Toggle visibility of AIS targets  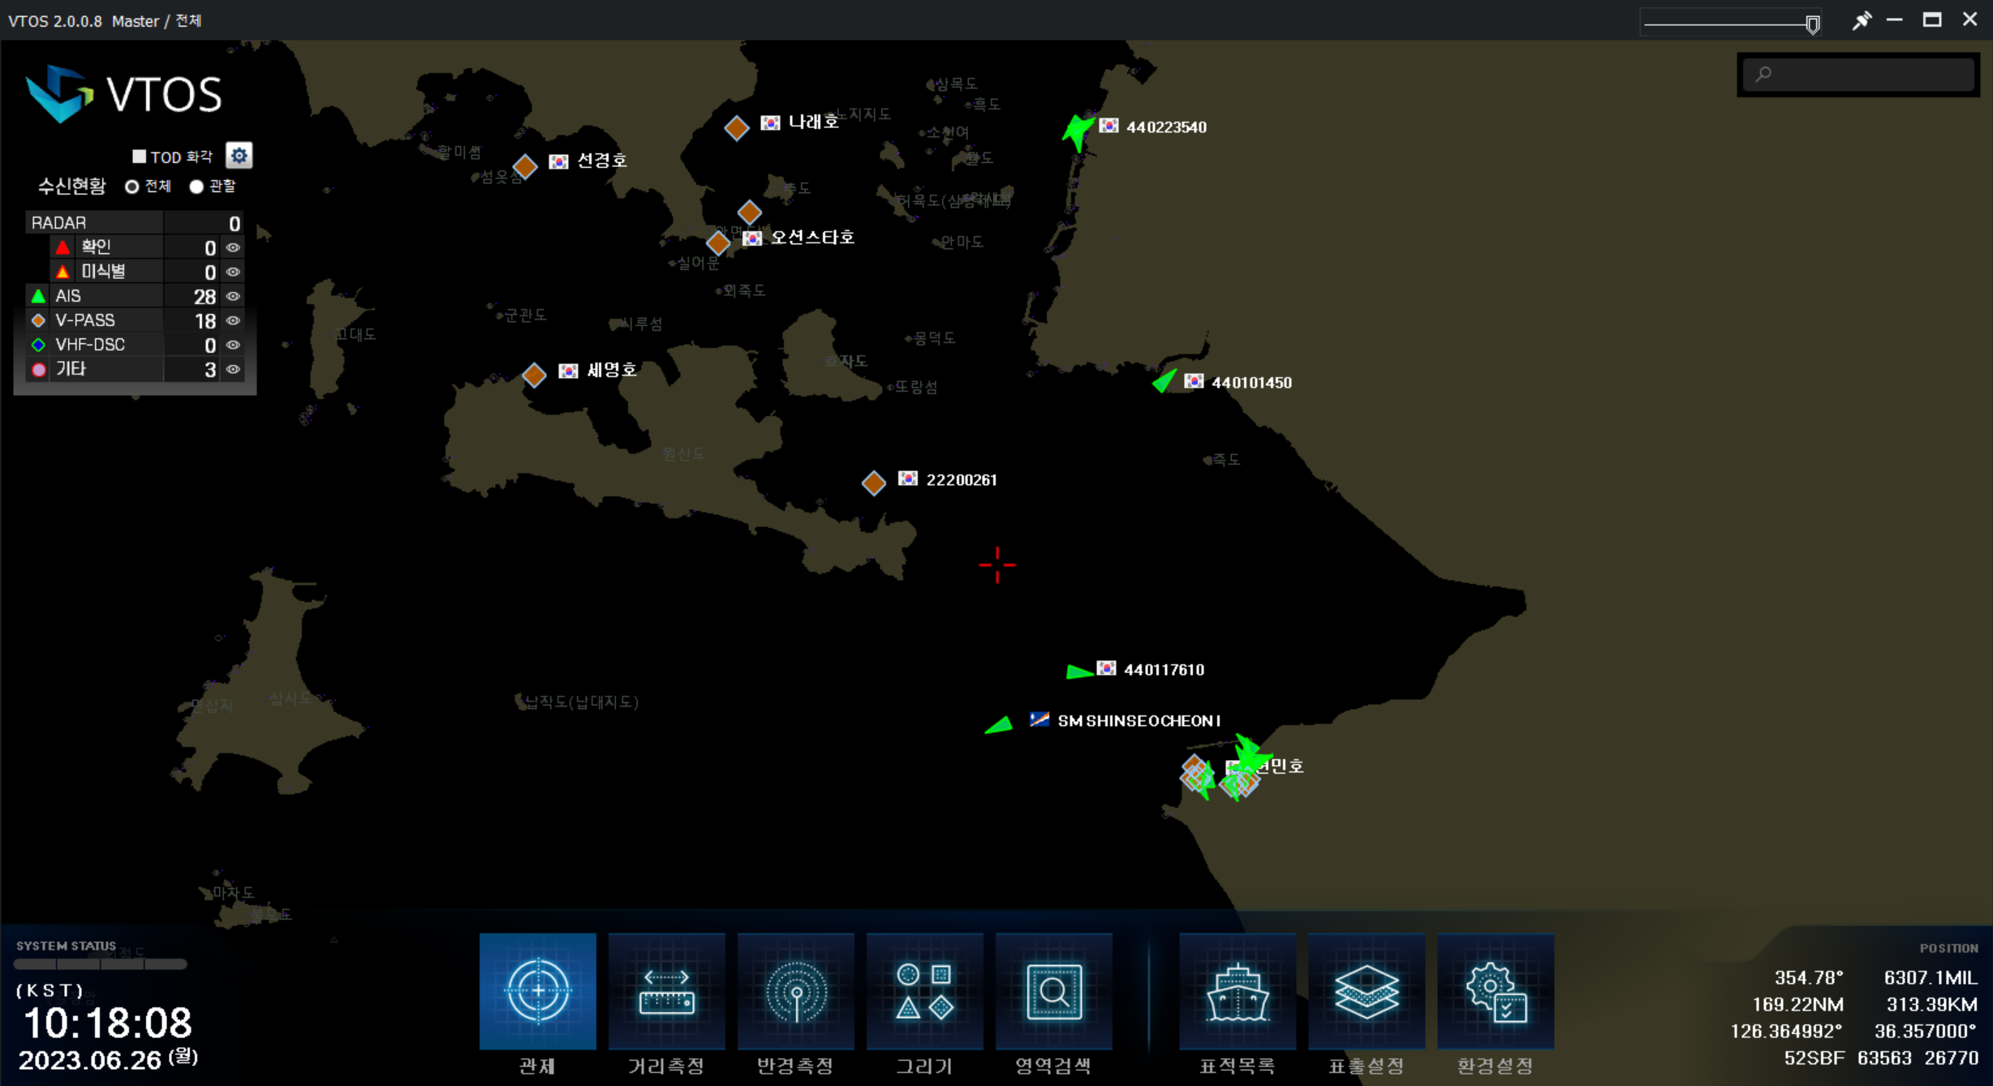click(233, 296)
